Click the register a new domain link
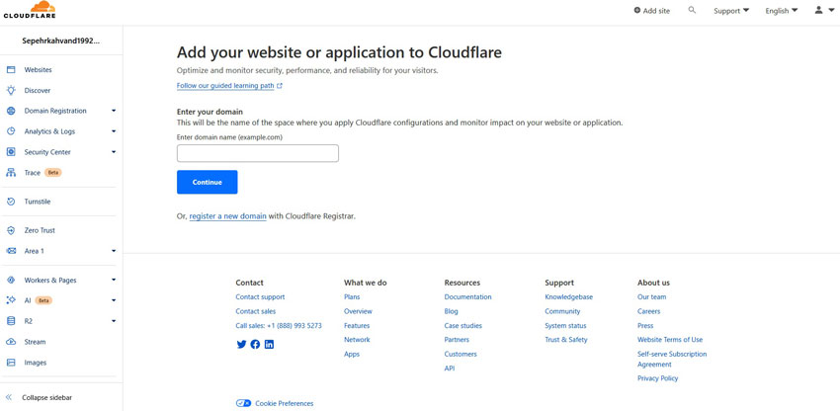The height and width of the screenshot is (411, 840). 227,216
